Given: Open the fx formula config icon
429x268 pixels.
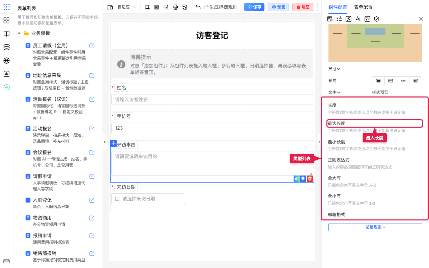Looking at the screenshot, I should 349,19.
